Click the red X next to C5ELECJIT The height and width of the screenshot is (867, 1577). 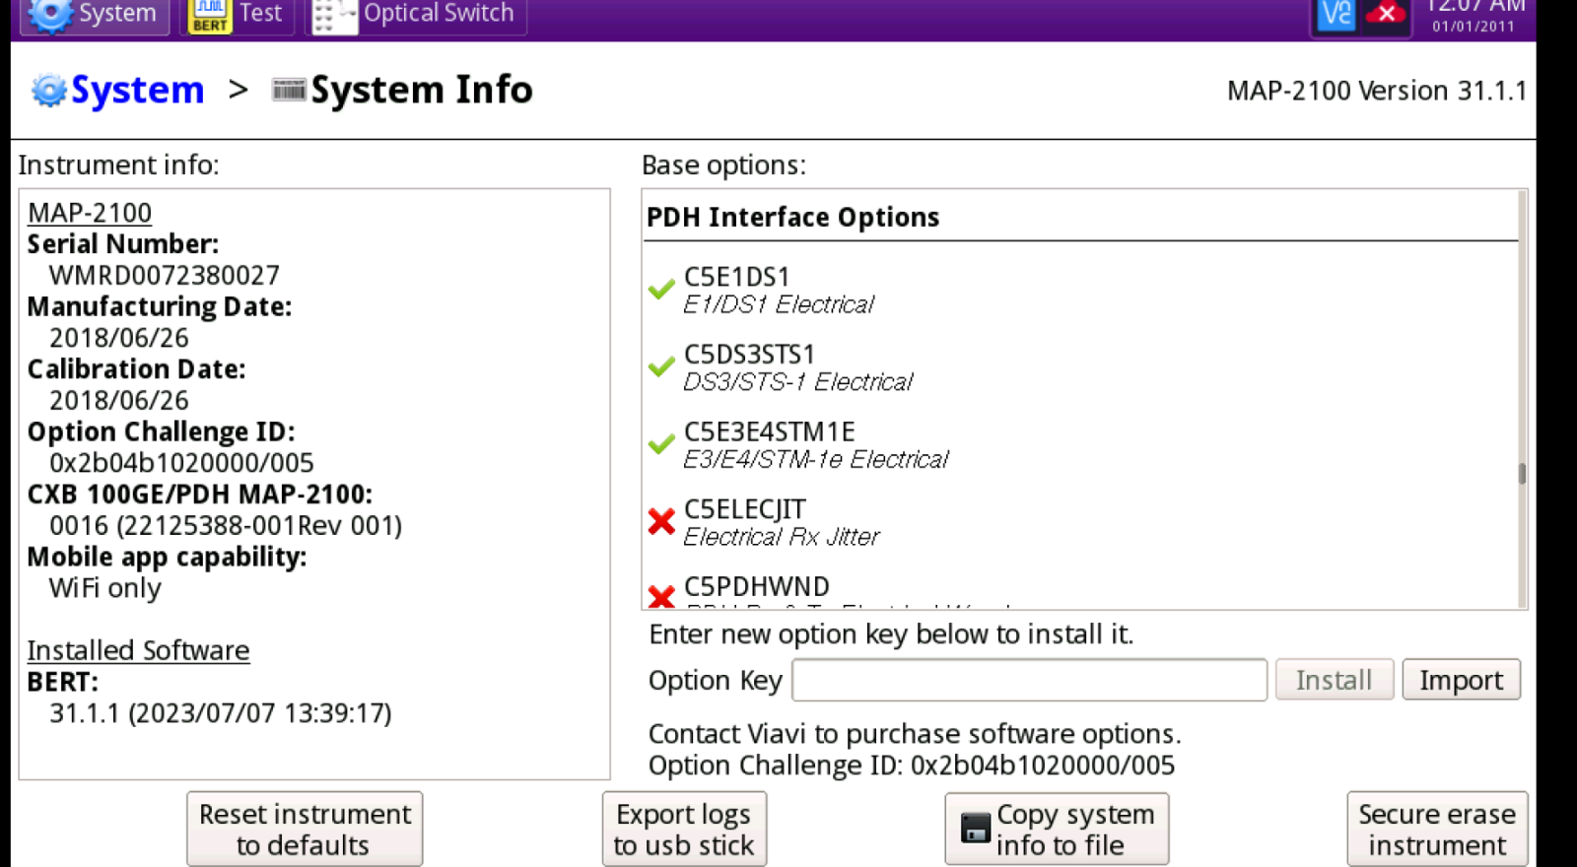coord(661,521)
